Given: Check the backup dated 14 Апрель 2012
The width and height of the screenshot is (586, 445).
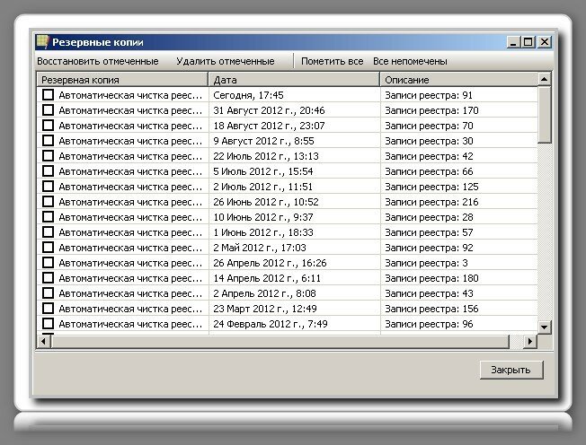Looking at the screenshot, I should point(48,278).
